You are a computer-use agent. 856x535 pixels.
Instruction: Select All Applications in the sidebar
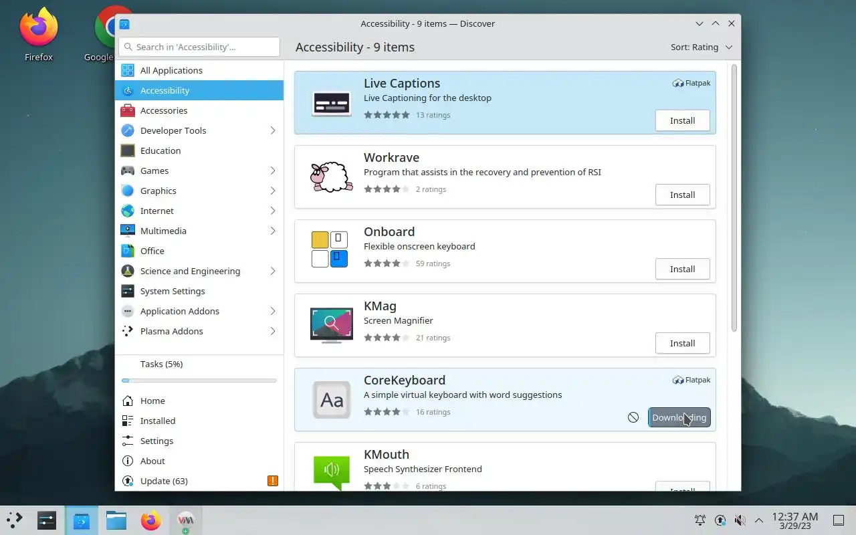[199, 70]
